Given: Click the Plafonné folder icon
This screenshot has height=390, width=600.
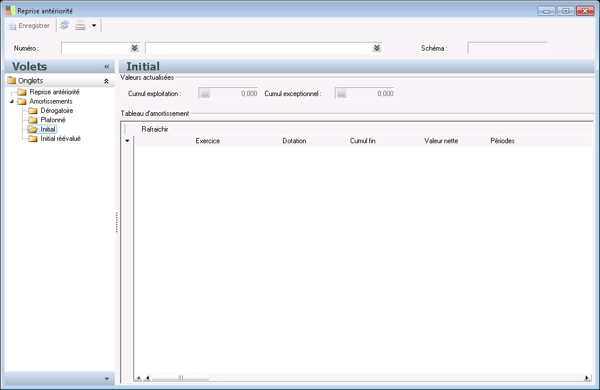Looking at the screenshot, I should coord(33,120).
